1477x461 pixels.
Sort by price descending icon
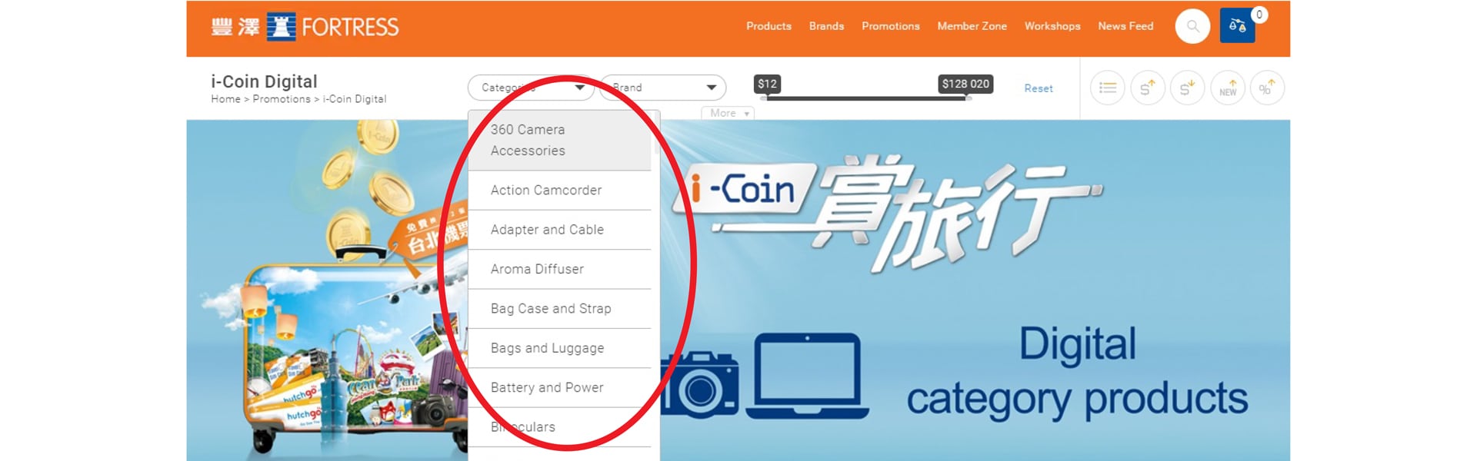(x=1187, y=88)
